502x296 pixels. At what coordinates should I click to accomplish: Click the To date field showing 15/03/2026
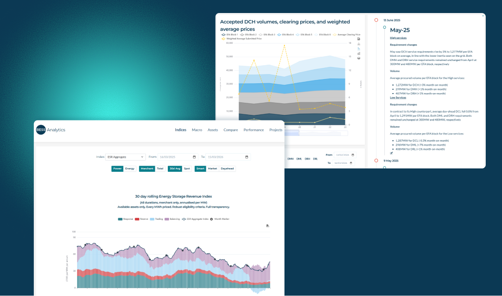coord(228,157)
